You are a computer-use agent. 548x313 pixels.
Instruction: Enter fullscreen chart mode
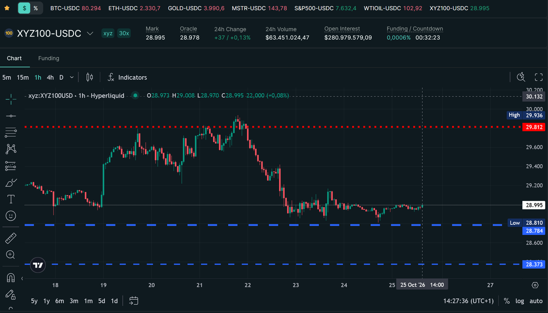pos(539,77)
